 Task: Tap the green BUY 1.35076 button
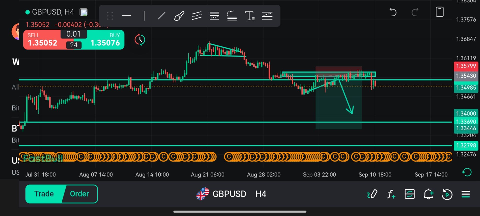point(105,40)
